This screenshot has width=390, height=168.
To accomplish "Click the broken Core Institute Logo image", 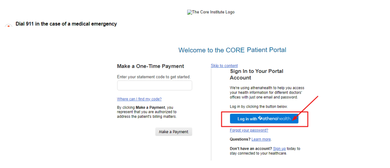I will pyautogui.click(x=211, y=12).
